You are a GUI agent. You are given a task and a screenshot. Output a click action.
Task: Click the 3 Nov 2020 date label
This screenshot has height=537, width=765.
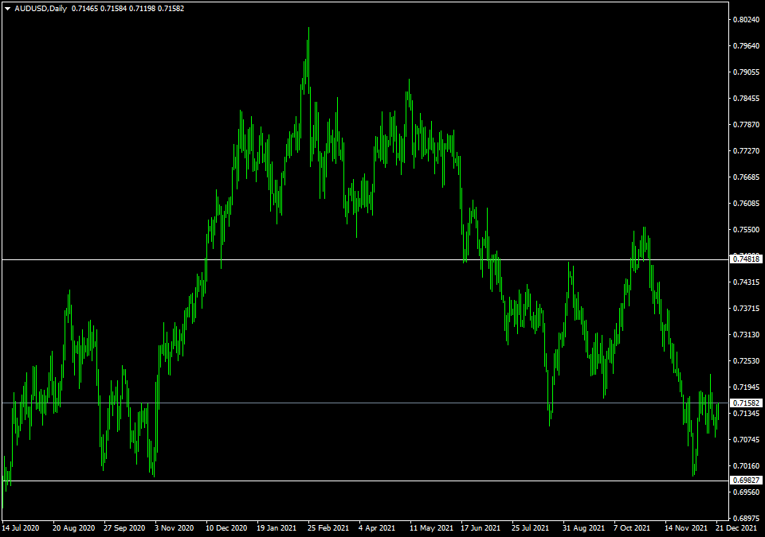coord(175,528)
